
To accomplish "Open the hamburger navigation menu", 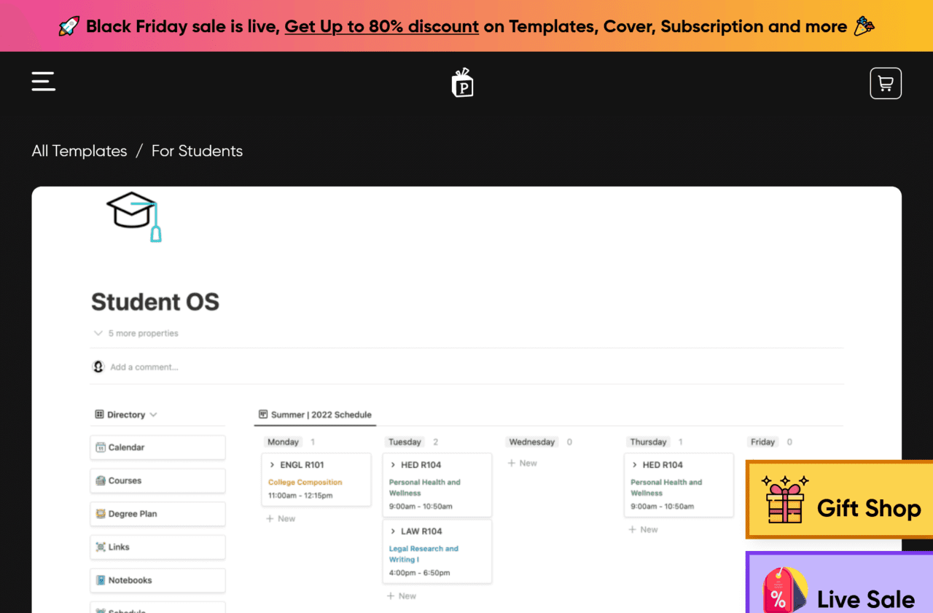I will click(43, 82).
